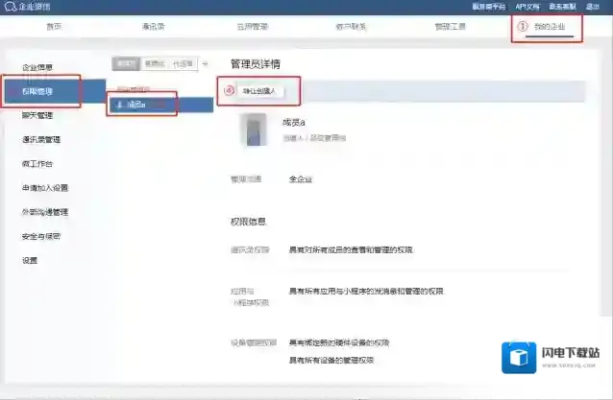The height and width of the screenshot is (400, 613).
Task: Open the API文档 link
Action: [x=527, y=6]
